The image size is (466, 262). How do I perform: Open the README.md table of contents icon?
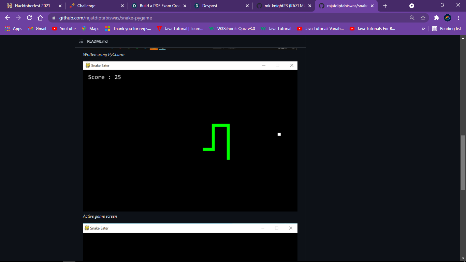point(81,41)
